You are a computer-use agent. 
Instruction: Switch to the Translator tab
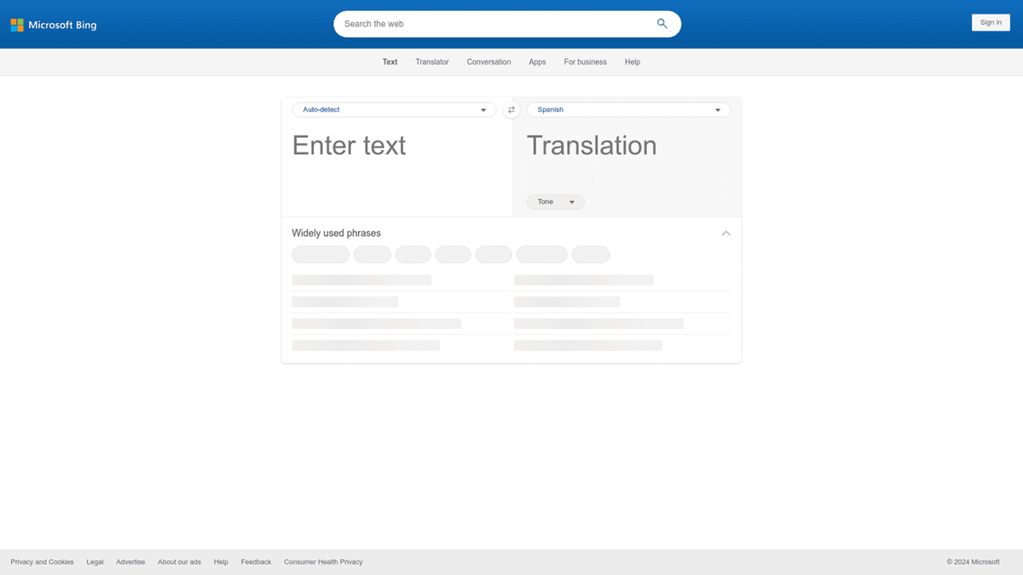pos(432,62)
